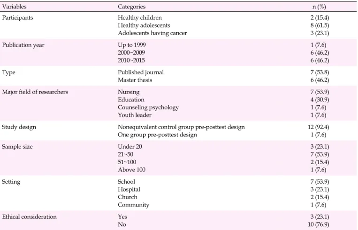This screenshot has width=358, height=230.
Task: Click '7 (53.9)' beside School
Action: point(320,181)
